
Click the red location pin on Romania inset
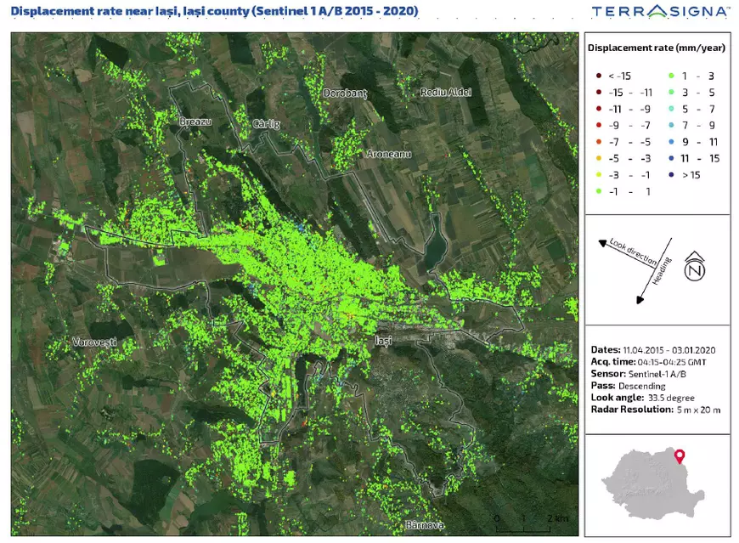tap(680, 458)
